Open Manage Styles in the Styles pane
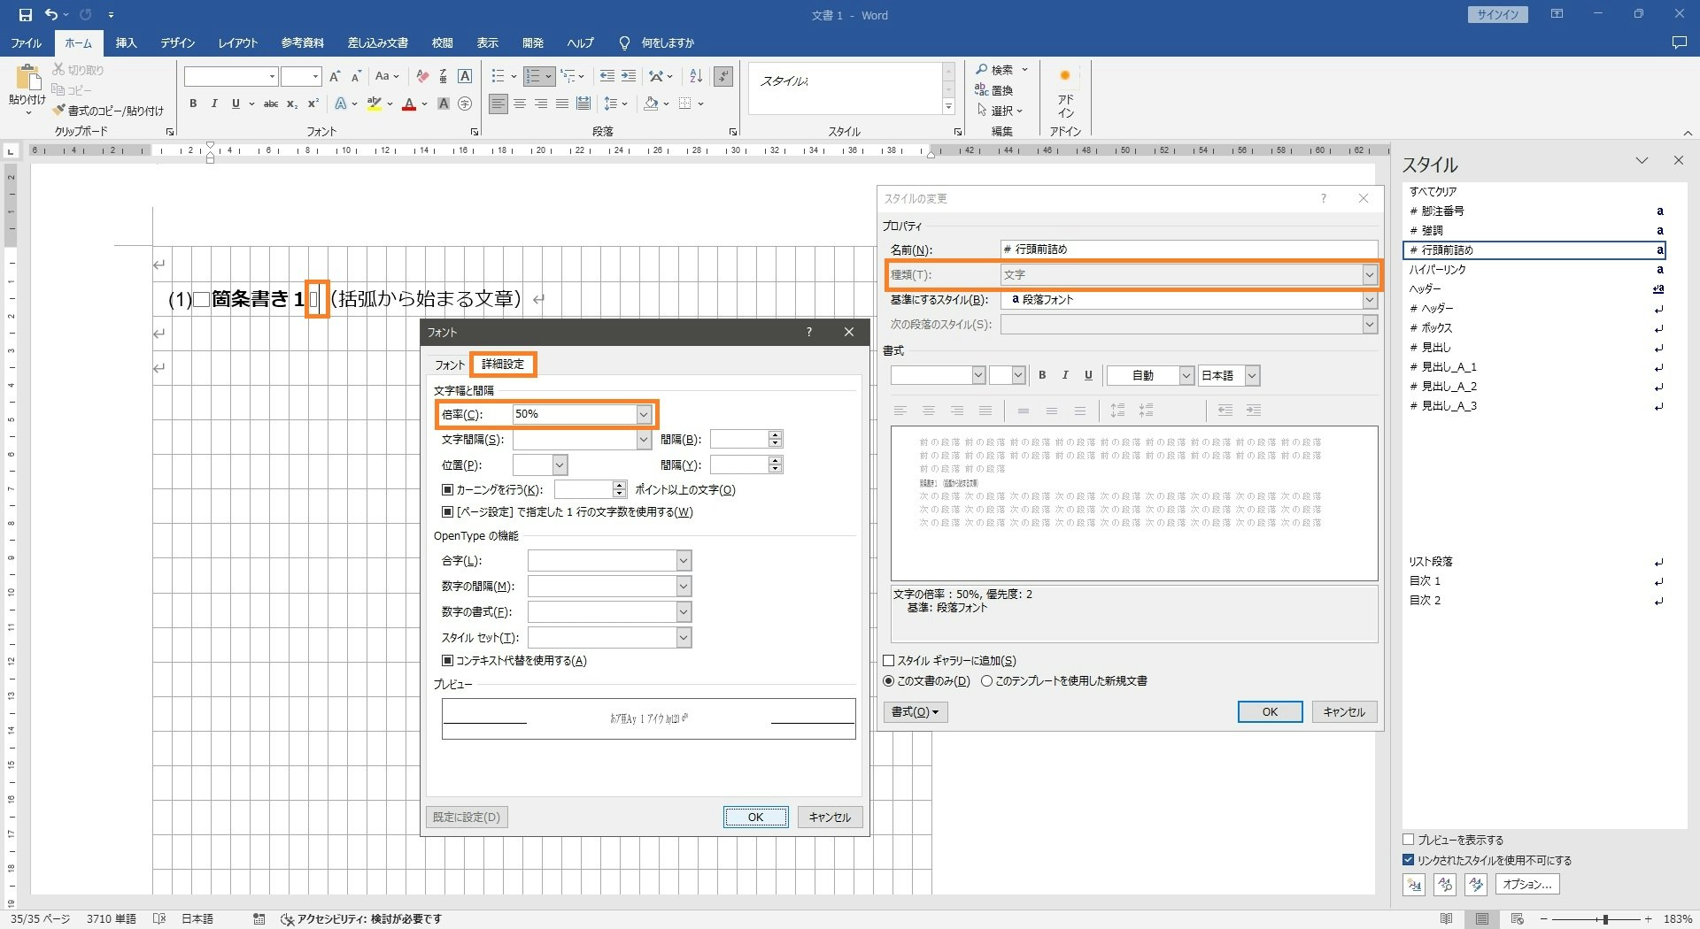The width and height of the screenshot is (1700, 929). pos(1475,884)
